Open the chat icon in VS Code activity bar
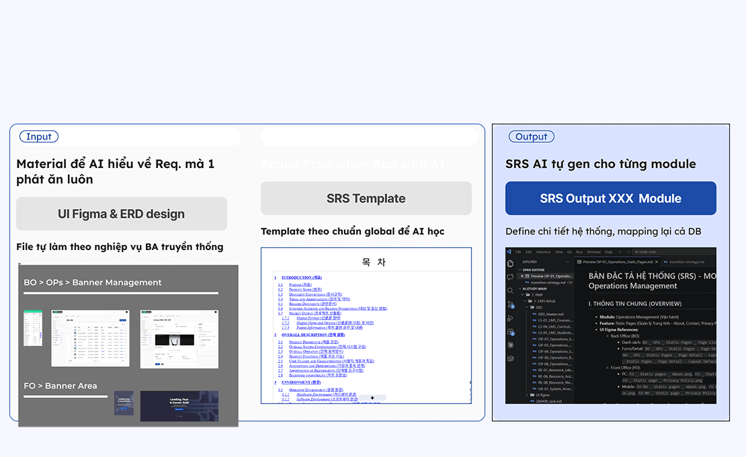 (x=510, y=278)
